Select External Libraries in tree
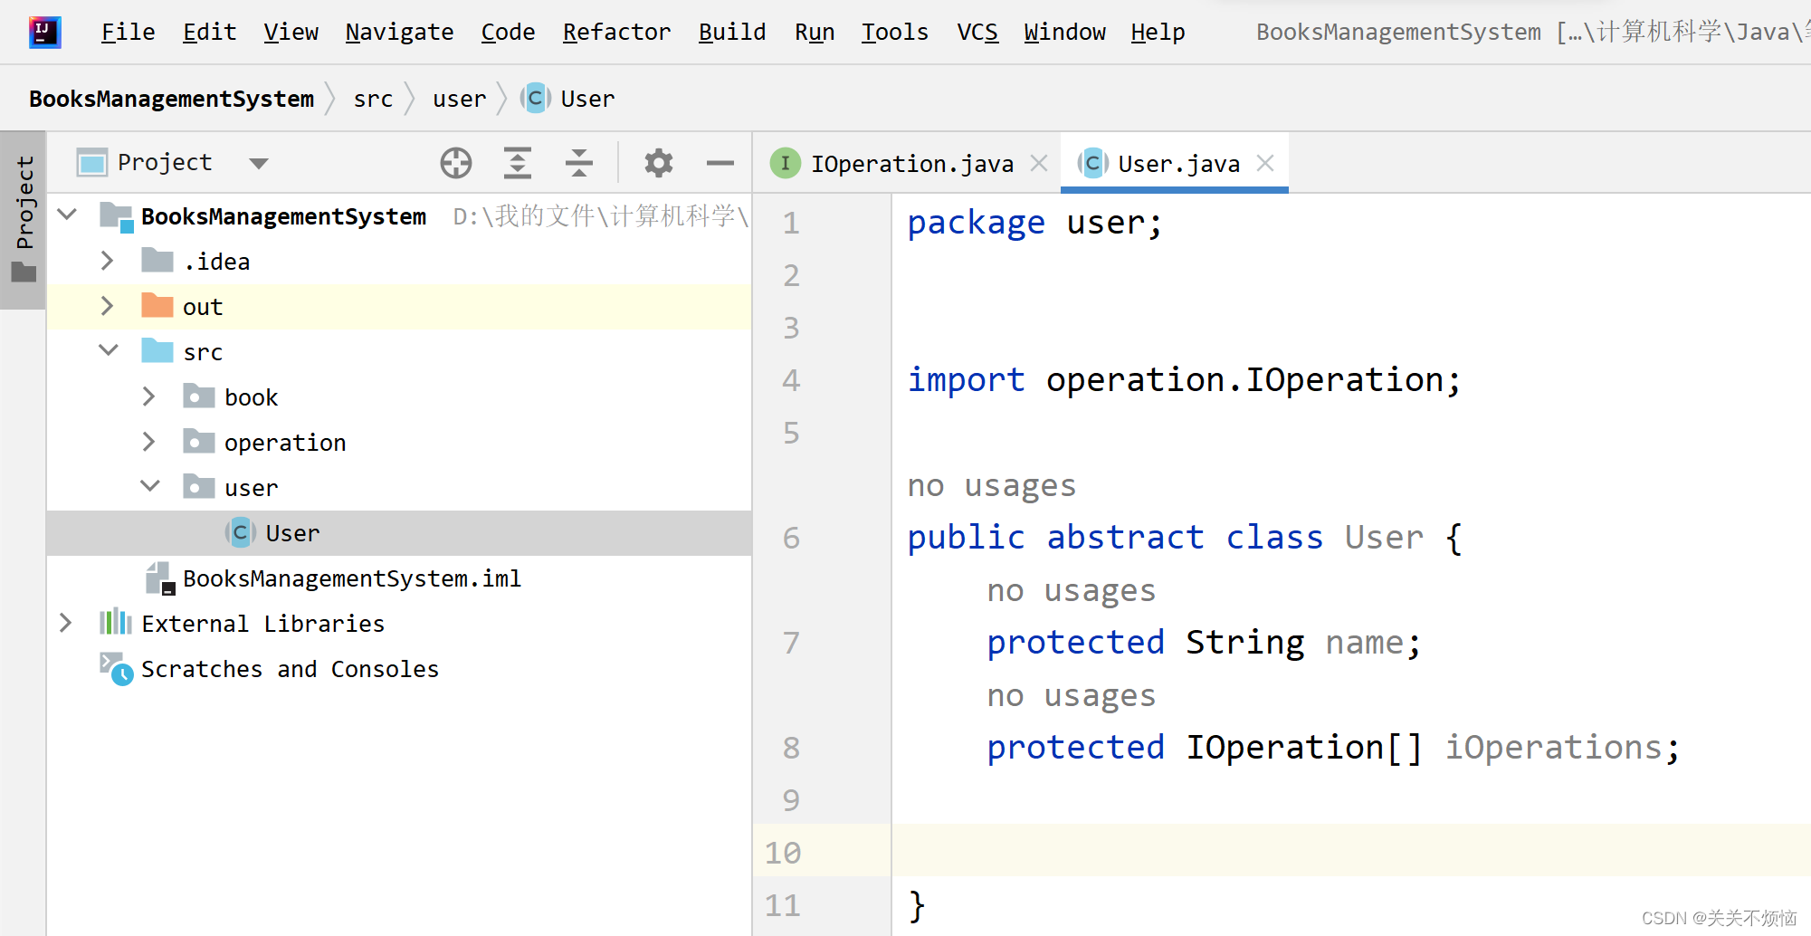 (399, 624)
